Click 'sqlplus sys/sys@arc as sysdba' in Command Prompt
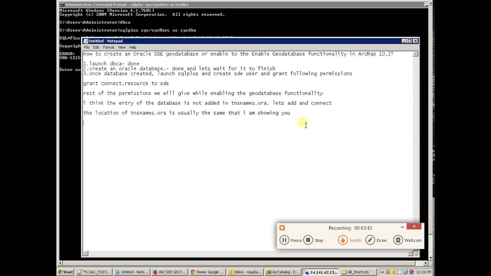The width and height of the screenshot is (491, 276). 158,30
